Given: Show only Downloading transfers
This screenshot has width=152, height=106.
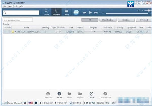Looking at the screenshot, I should [x=108, y=20].
